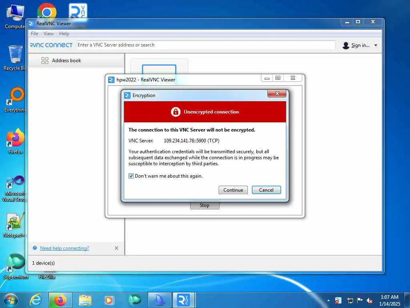The height and width of the screenshot is (308, 410).
Task: Open Microsoft Visual Studio desktop shortcut
Action: (14, 188)
